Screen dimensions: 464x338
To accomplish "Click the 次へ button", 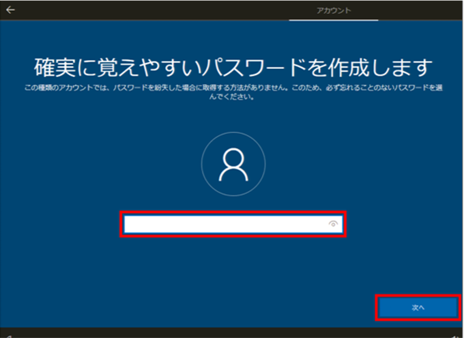I will click(418, 307).
